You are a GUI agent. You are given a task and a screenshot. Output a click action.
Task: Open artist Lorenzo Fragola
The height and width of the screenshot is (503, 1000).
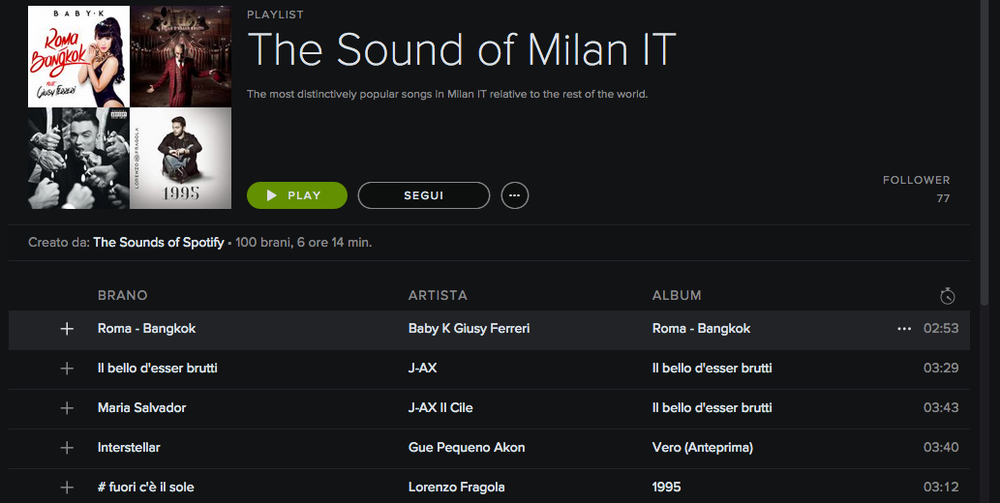point(457,487)
